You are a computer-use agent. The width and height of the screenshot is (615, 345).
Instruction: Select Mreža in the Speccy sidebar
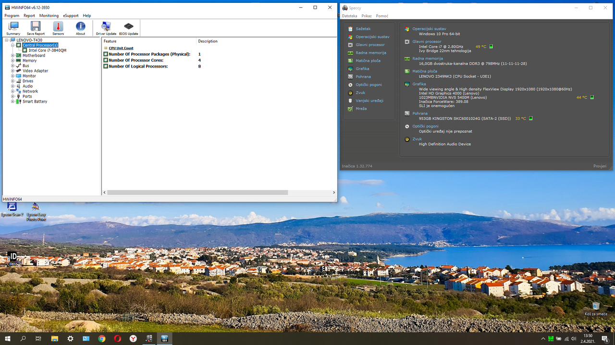point(361,109)
